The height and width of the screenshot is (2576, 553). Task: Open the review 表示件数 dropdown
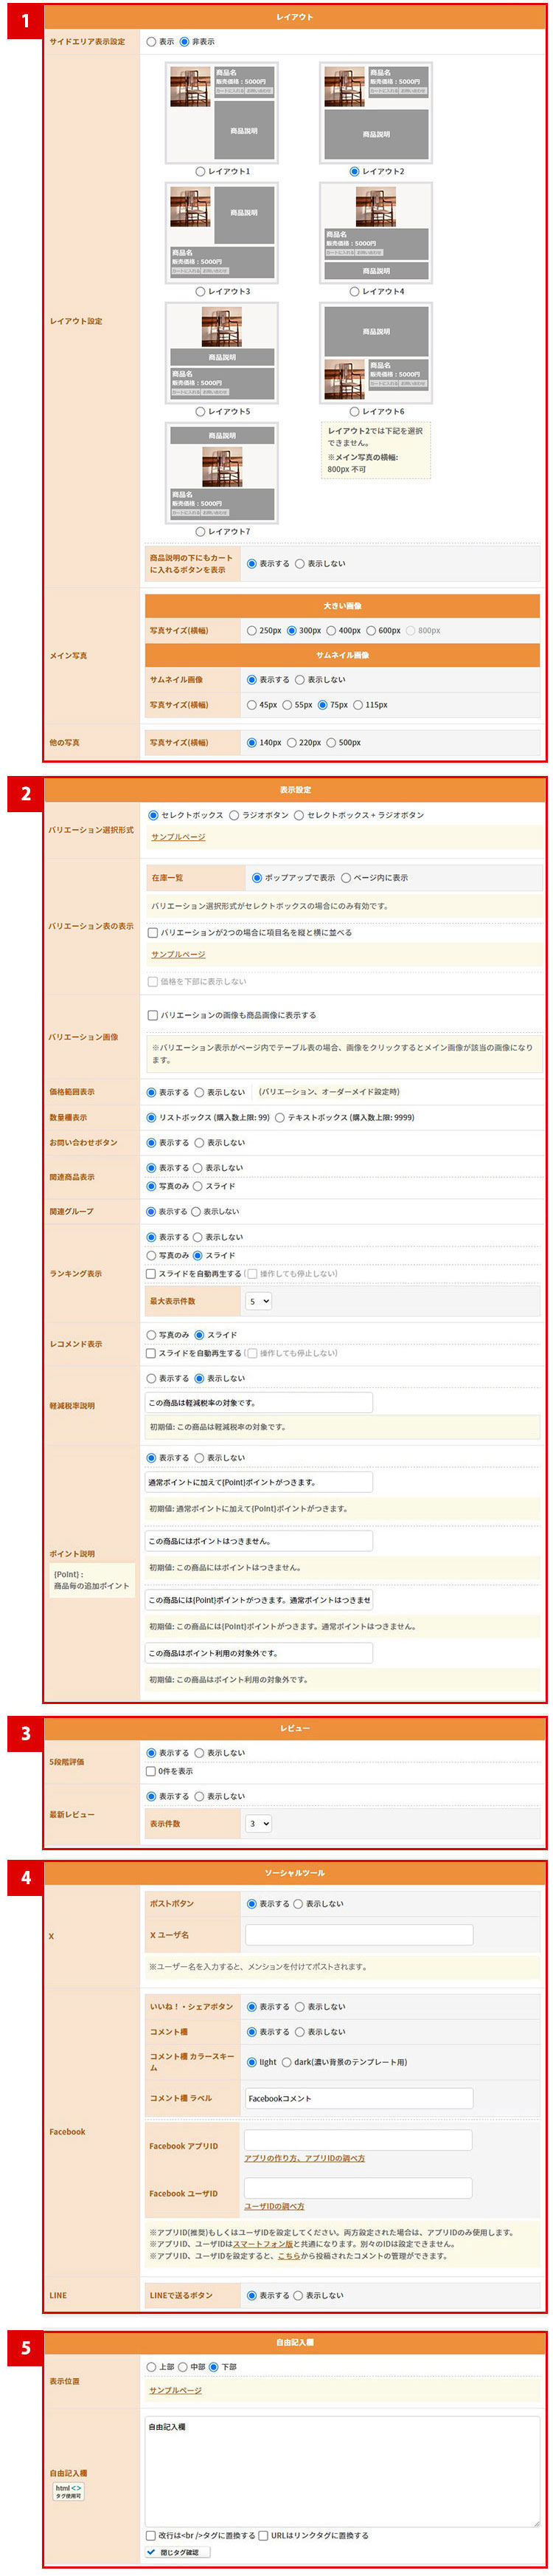pyautogui.click(x=259, y=1824)
